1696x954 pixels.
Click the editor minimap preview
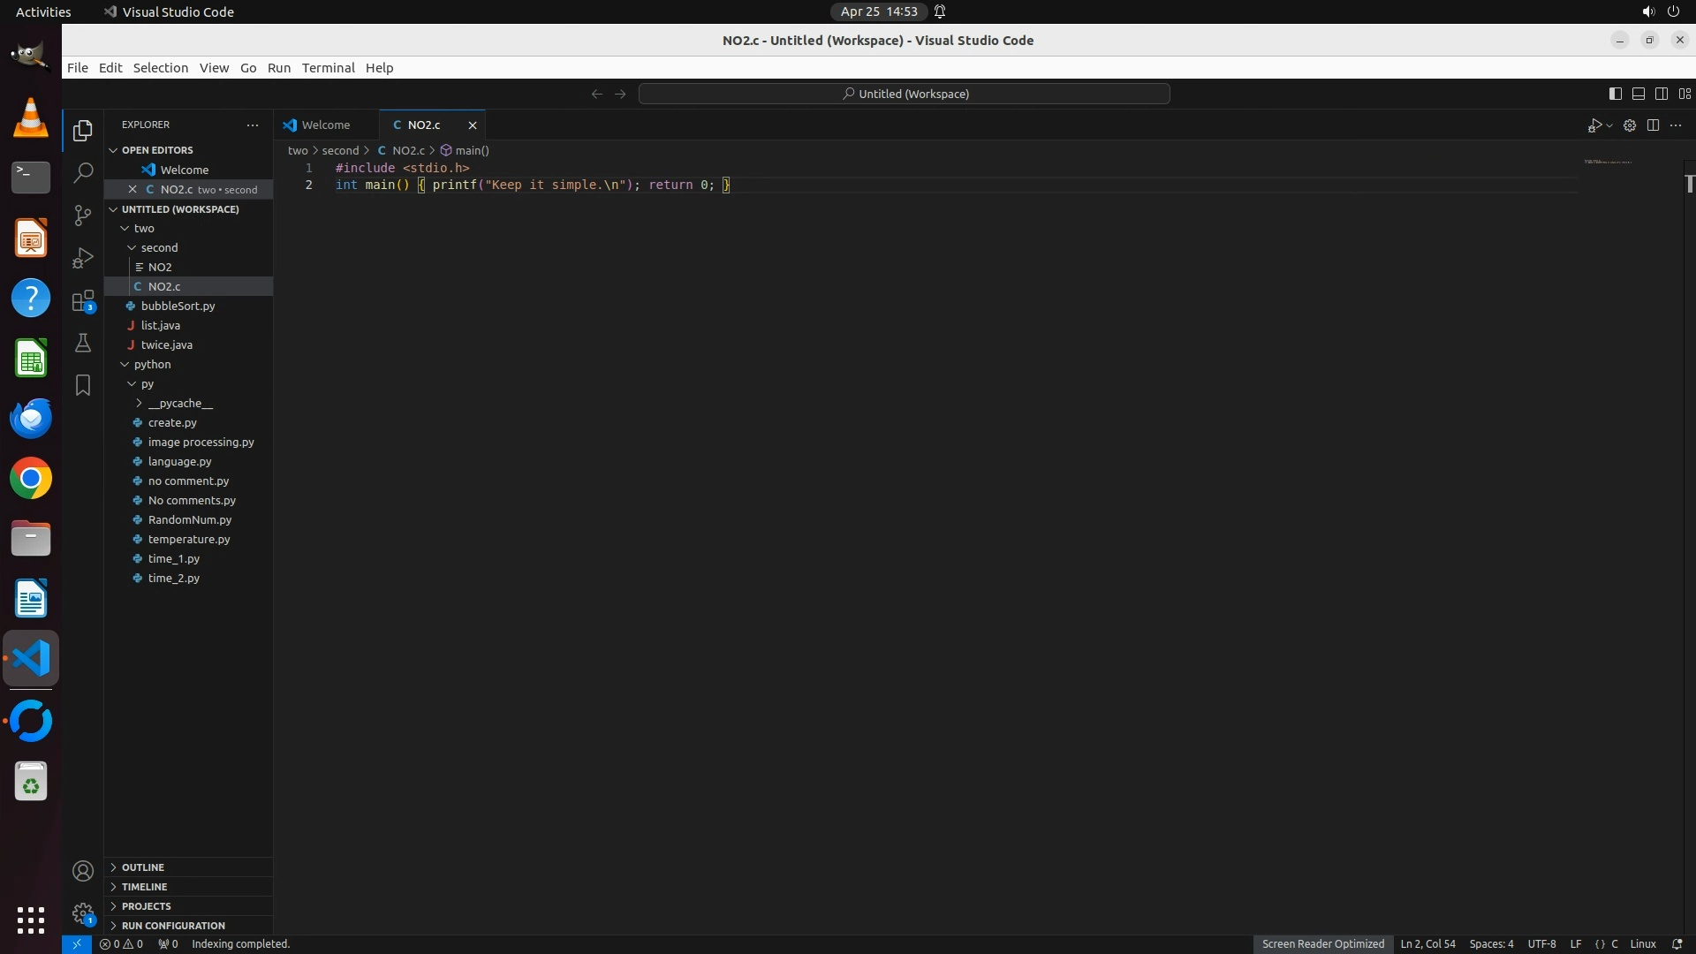[1607, 163]
